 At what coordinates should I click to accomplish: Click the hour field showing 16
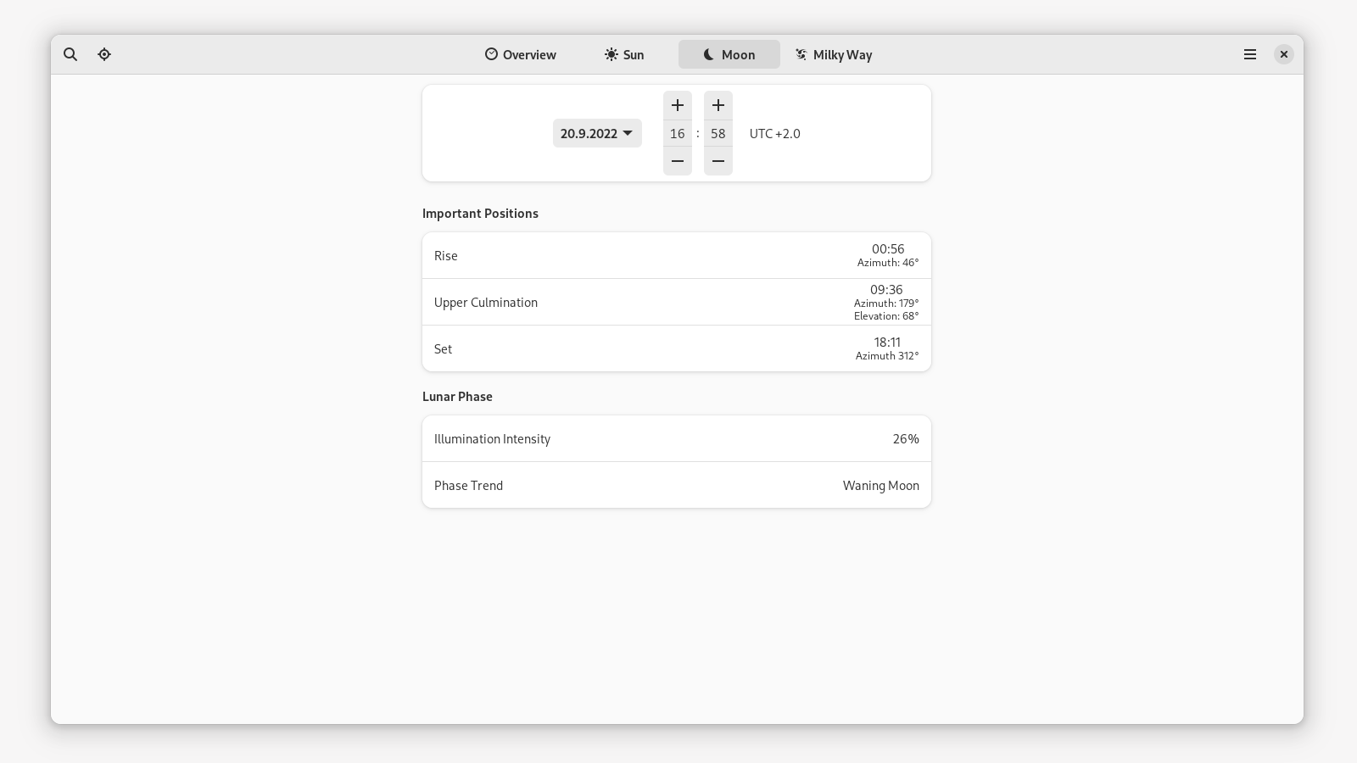pyautogui.click(x=677, y=133)
